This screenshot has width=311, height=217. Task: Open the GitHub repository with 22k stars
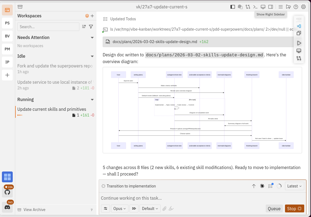pyautogui.click(x=7, y=192)
